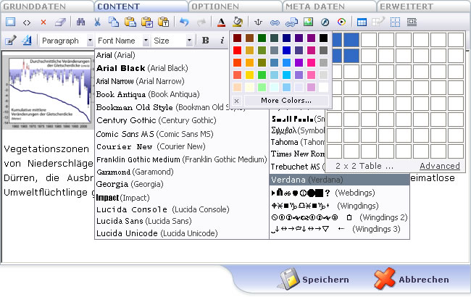The image size is (471, 297).
Task: Click the More Colors... button
Action: point(286,101)
